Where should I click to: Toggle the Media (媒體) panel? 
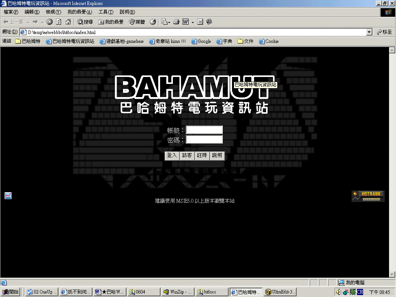(x=137, y=22)
